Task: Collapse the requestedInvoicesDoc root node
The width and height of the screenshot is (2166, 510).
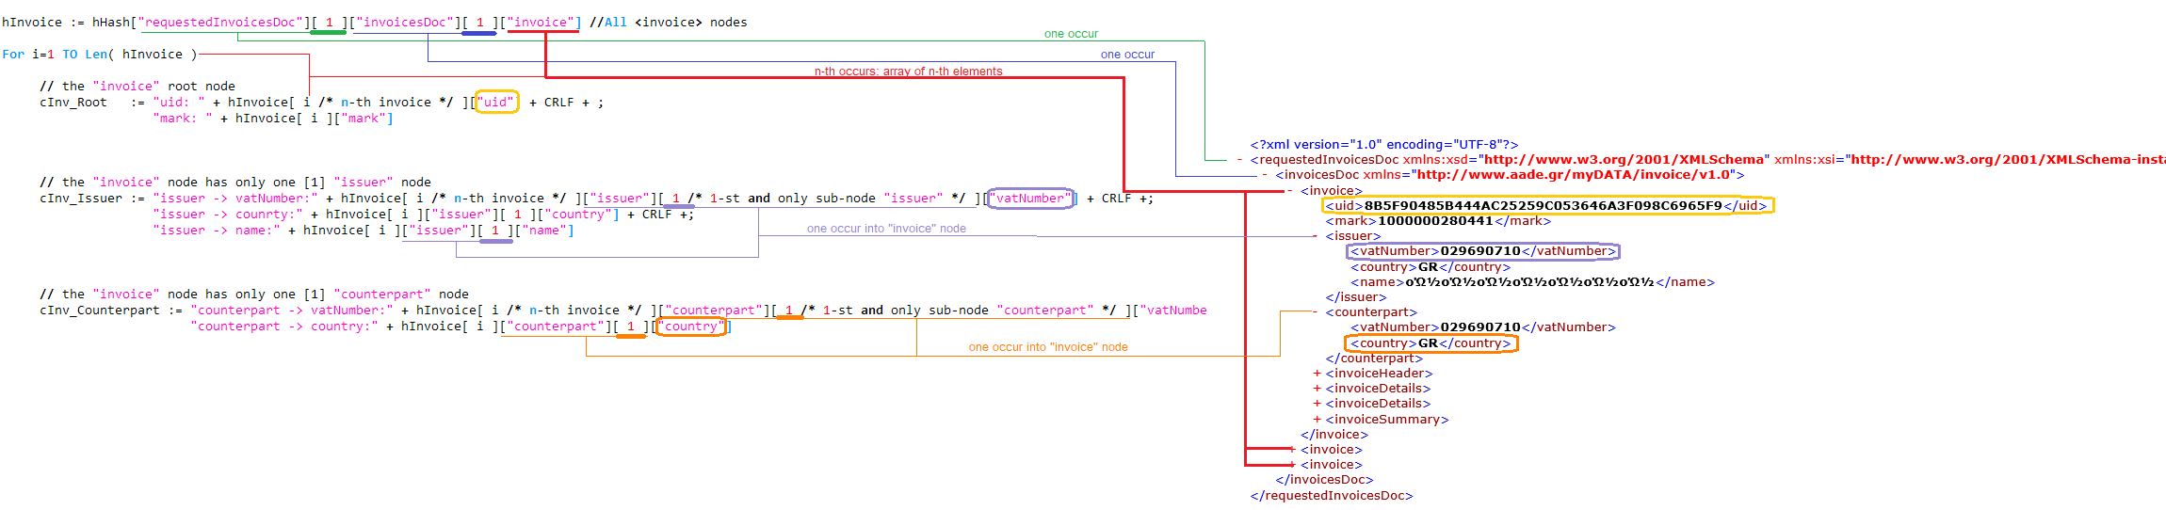Action: pos(1239,160)
